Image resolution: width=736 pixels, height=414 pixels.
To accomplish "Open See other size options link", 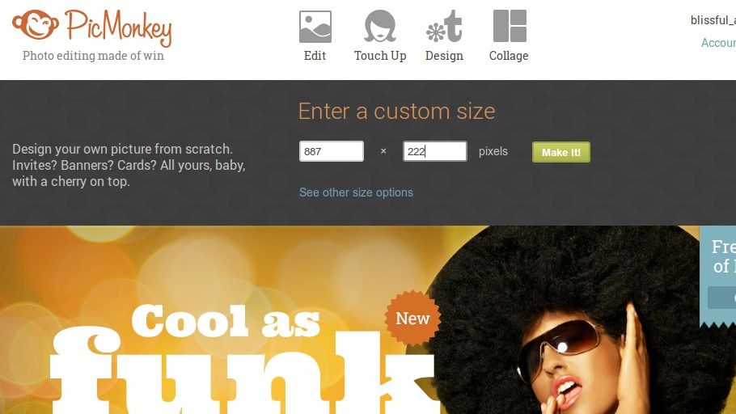I will pos(356,192).
